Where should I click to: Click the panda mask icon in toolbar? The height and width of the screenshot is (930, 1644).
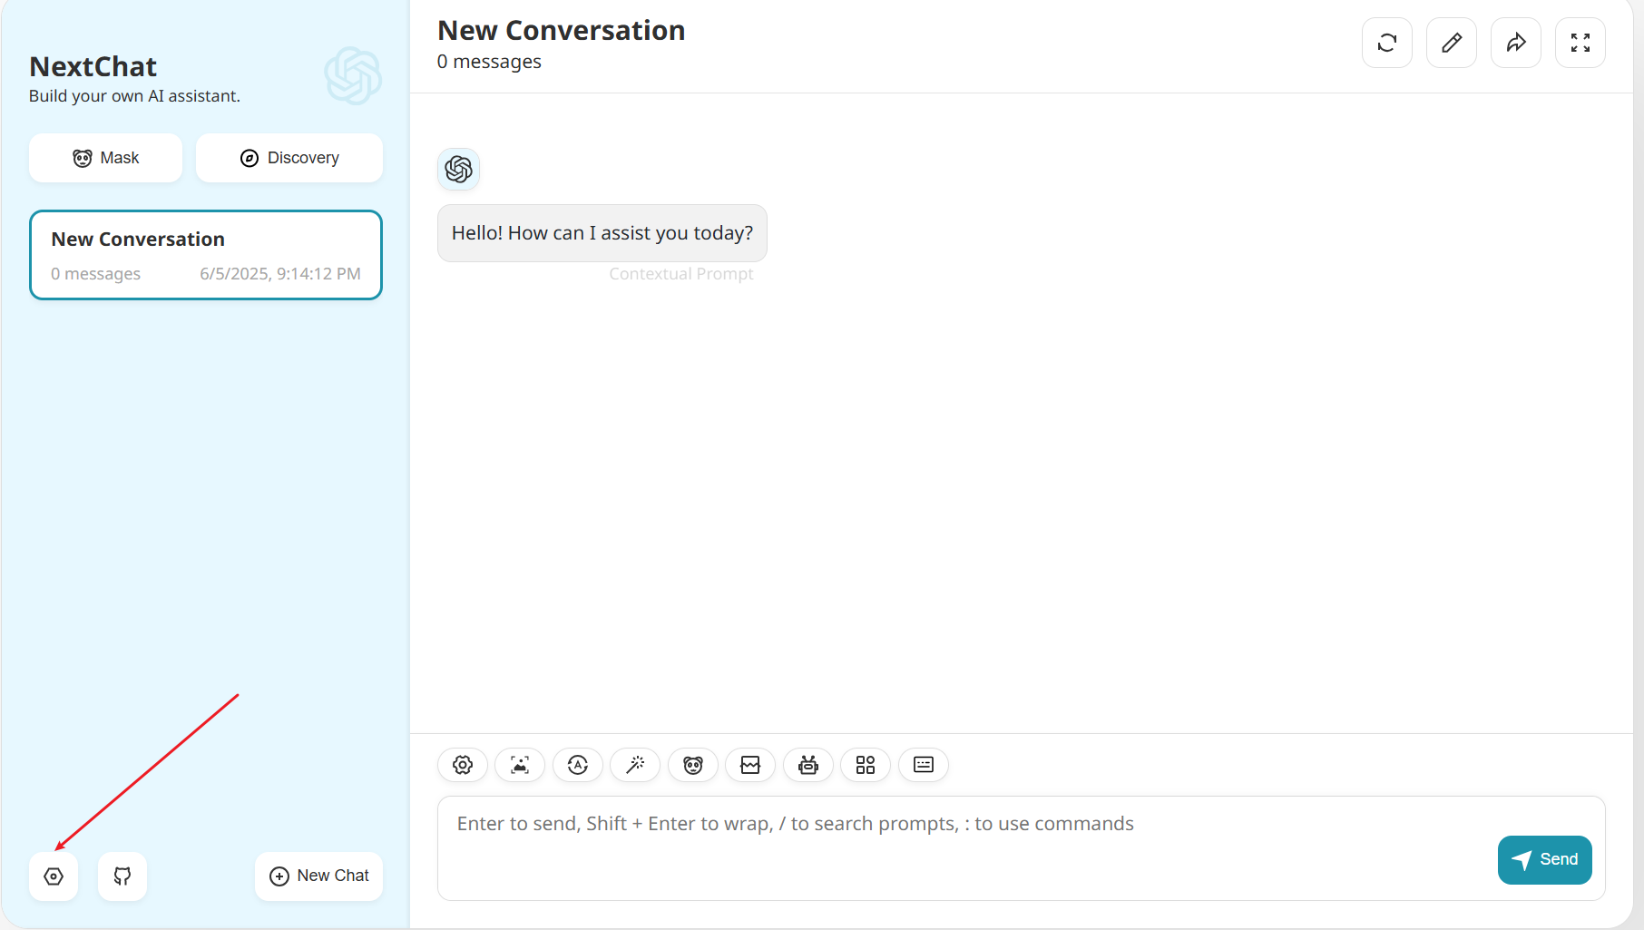(693, 765)
